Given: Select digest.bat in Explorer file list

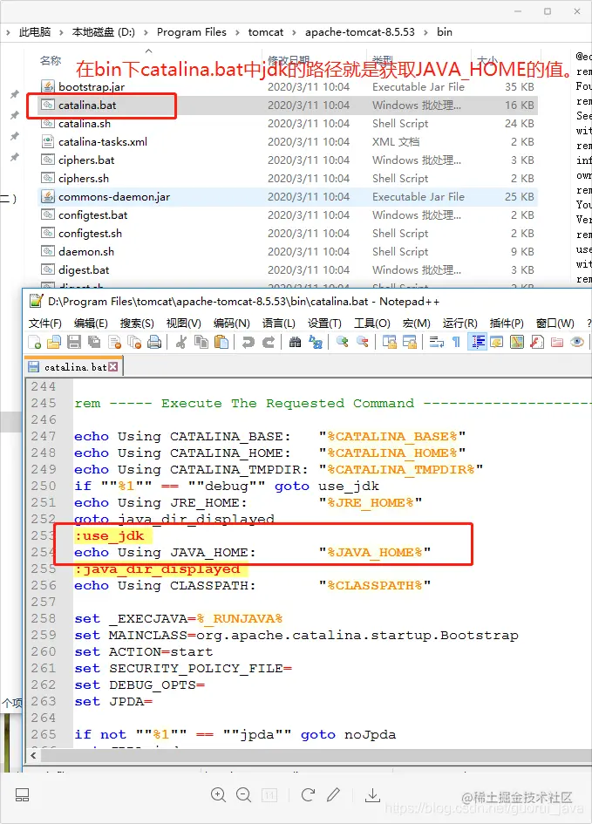Looking at the screenshot, I should (288, 270).
